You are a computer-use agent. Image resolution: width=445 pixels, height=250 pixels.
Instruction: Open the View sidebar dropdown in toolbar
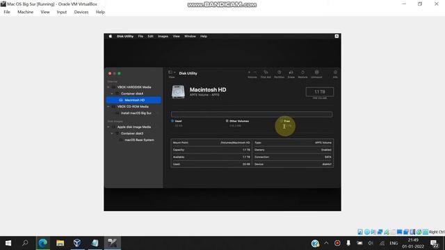pyautogui.click(x=172, y=72)
